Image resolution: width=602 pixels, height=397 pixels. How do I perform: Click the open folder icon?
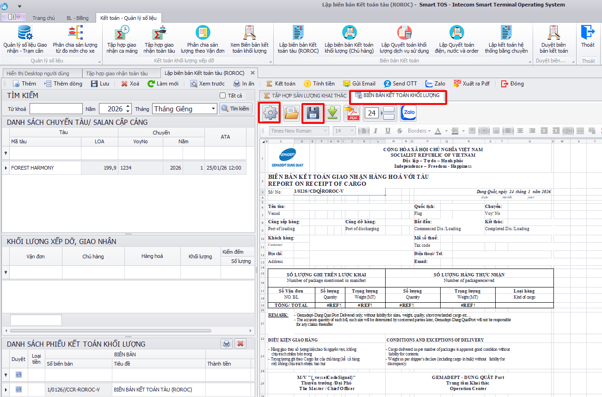click(x=291, y=113)
